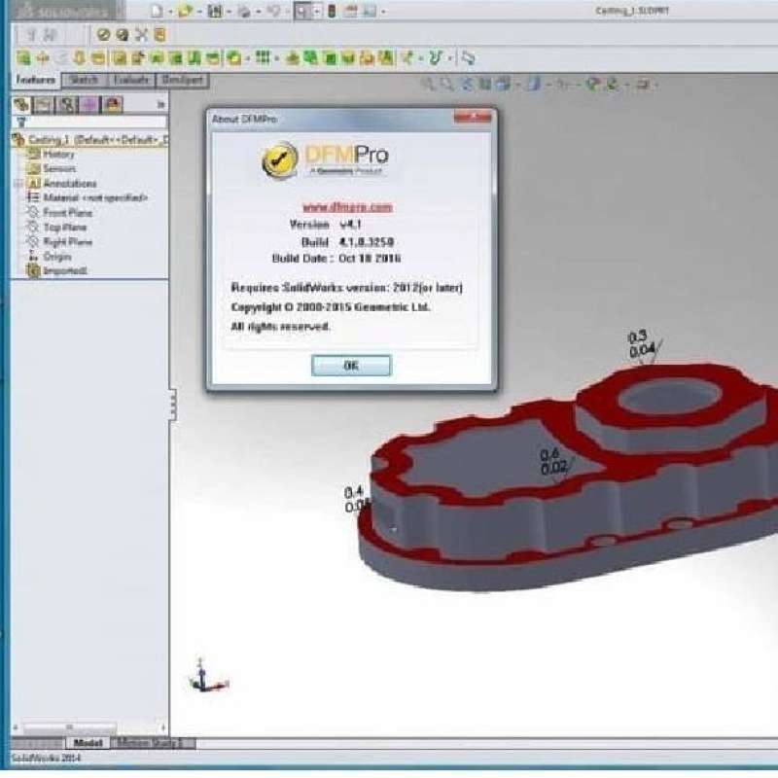Click the Zoom to Fit view icon
778x778 pixels.
point(428,85)
